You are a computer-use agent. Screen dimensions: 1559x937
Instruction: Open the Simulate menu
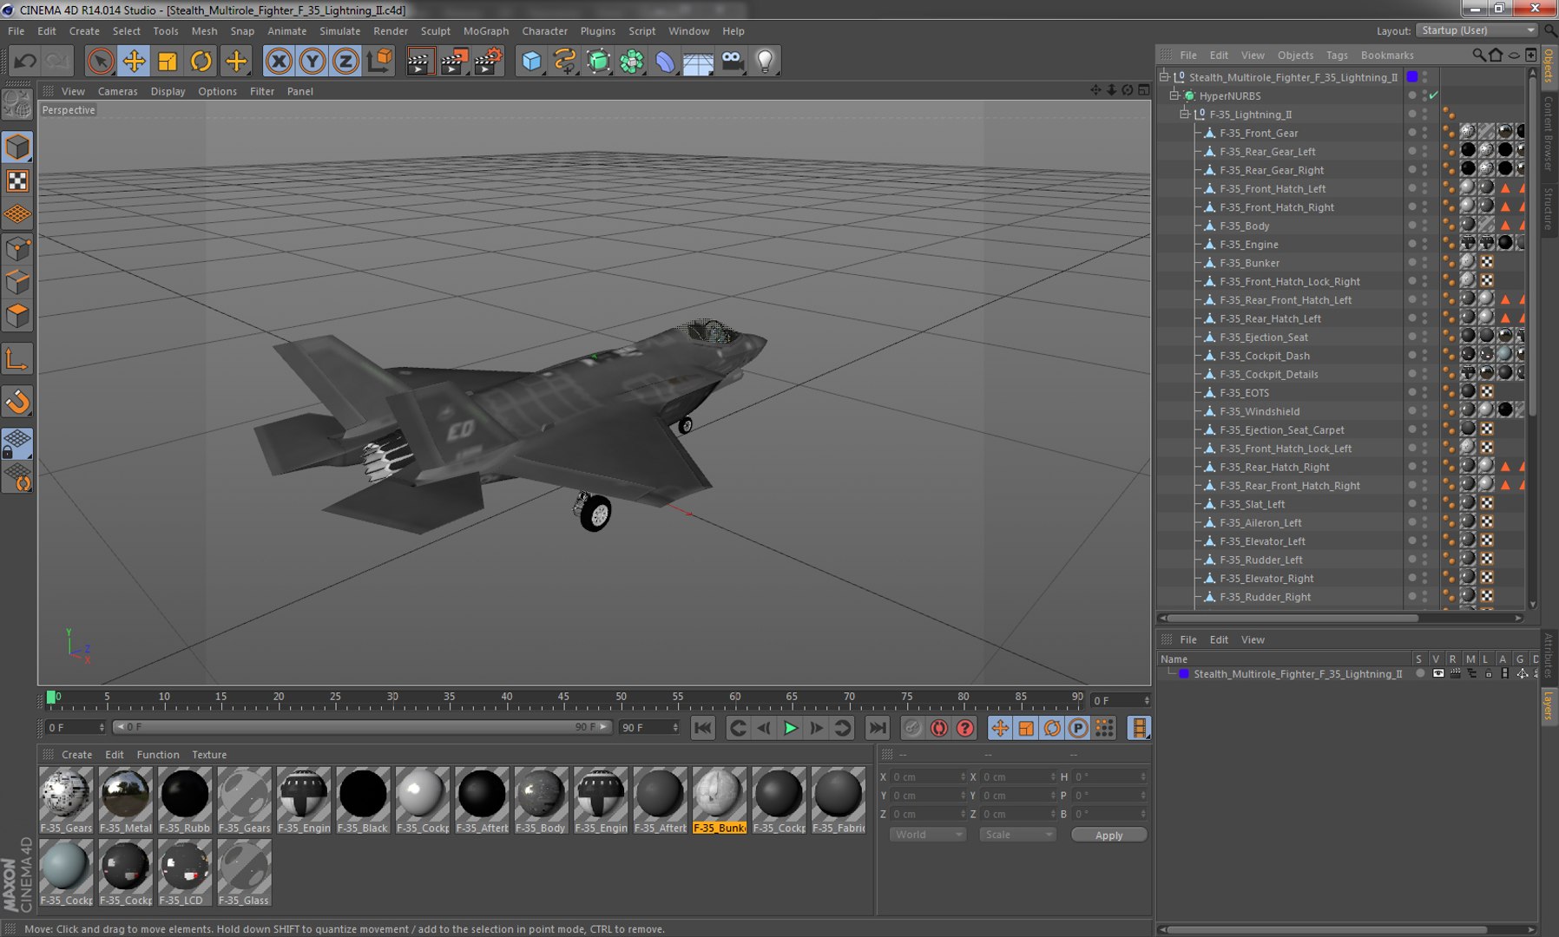(339, 30)
